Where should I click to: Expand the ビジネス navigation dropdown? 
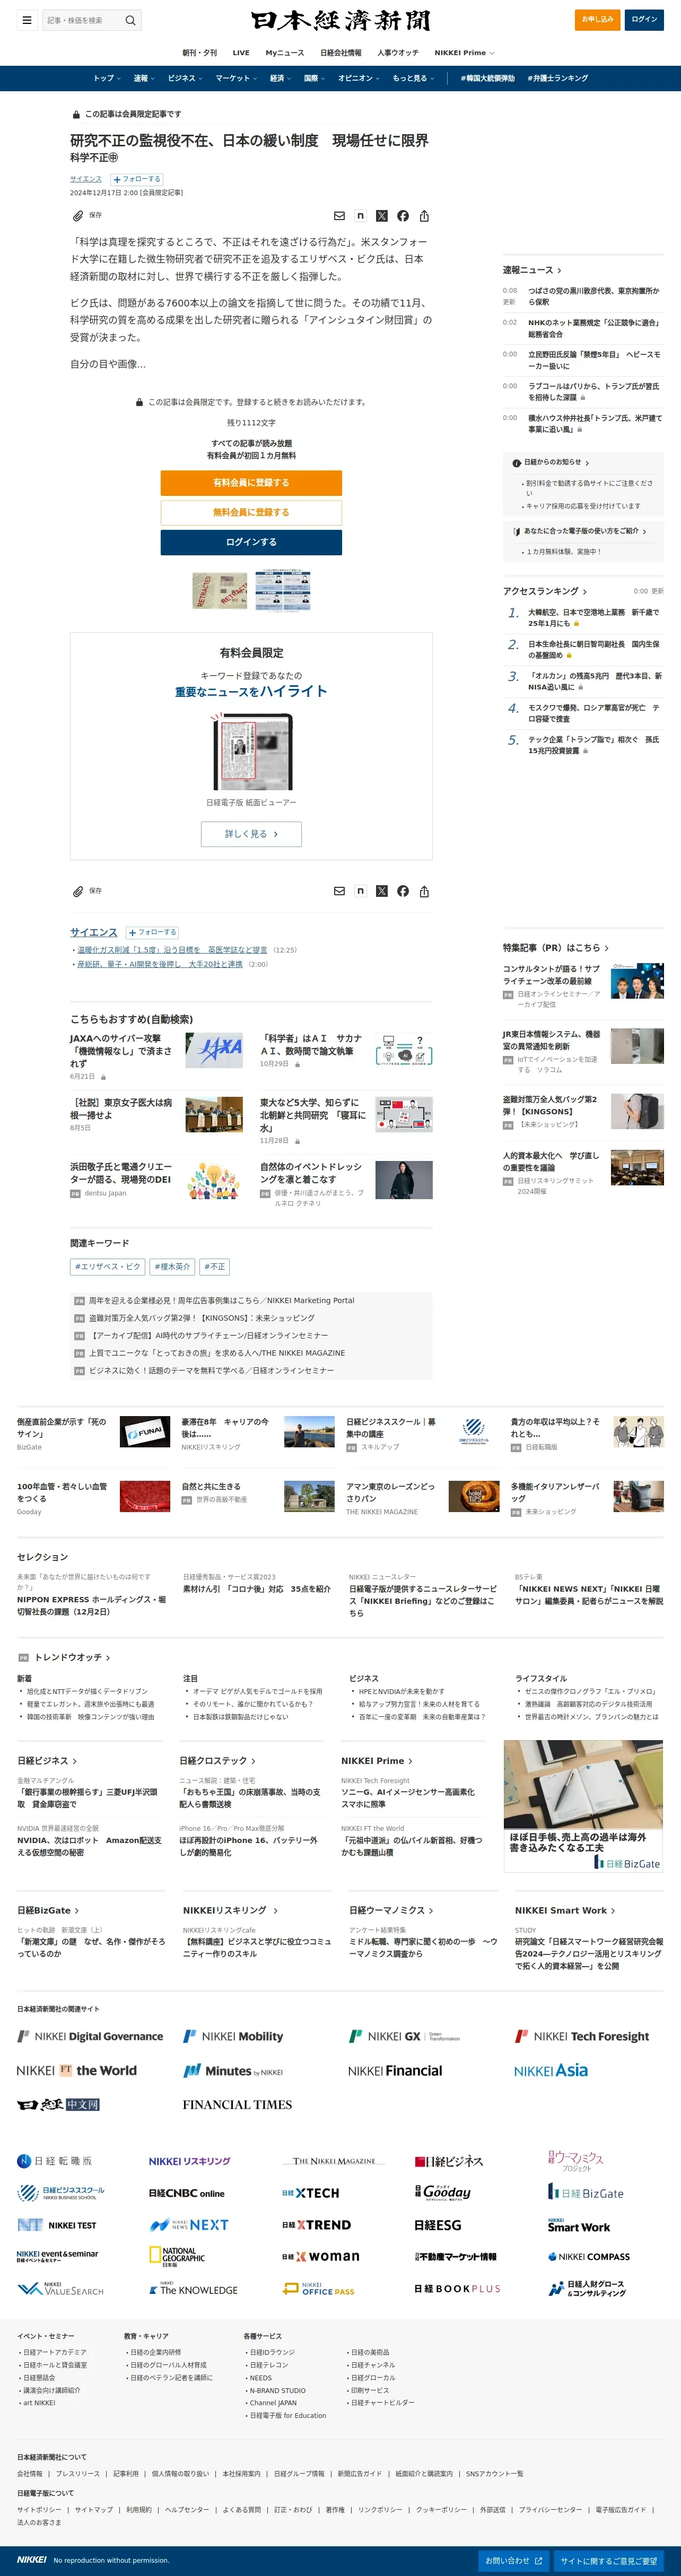point(186,78)
